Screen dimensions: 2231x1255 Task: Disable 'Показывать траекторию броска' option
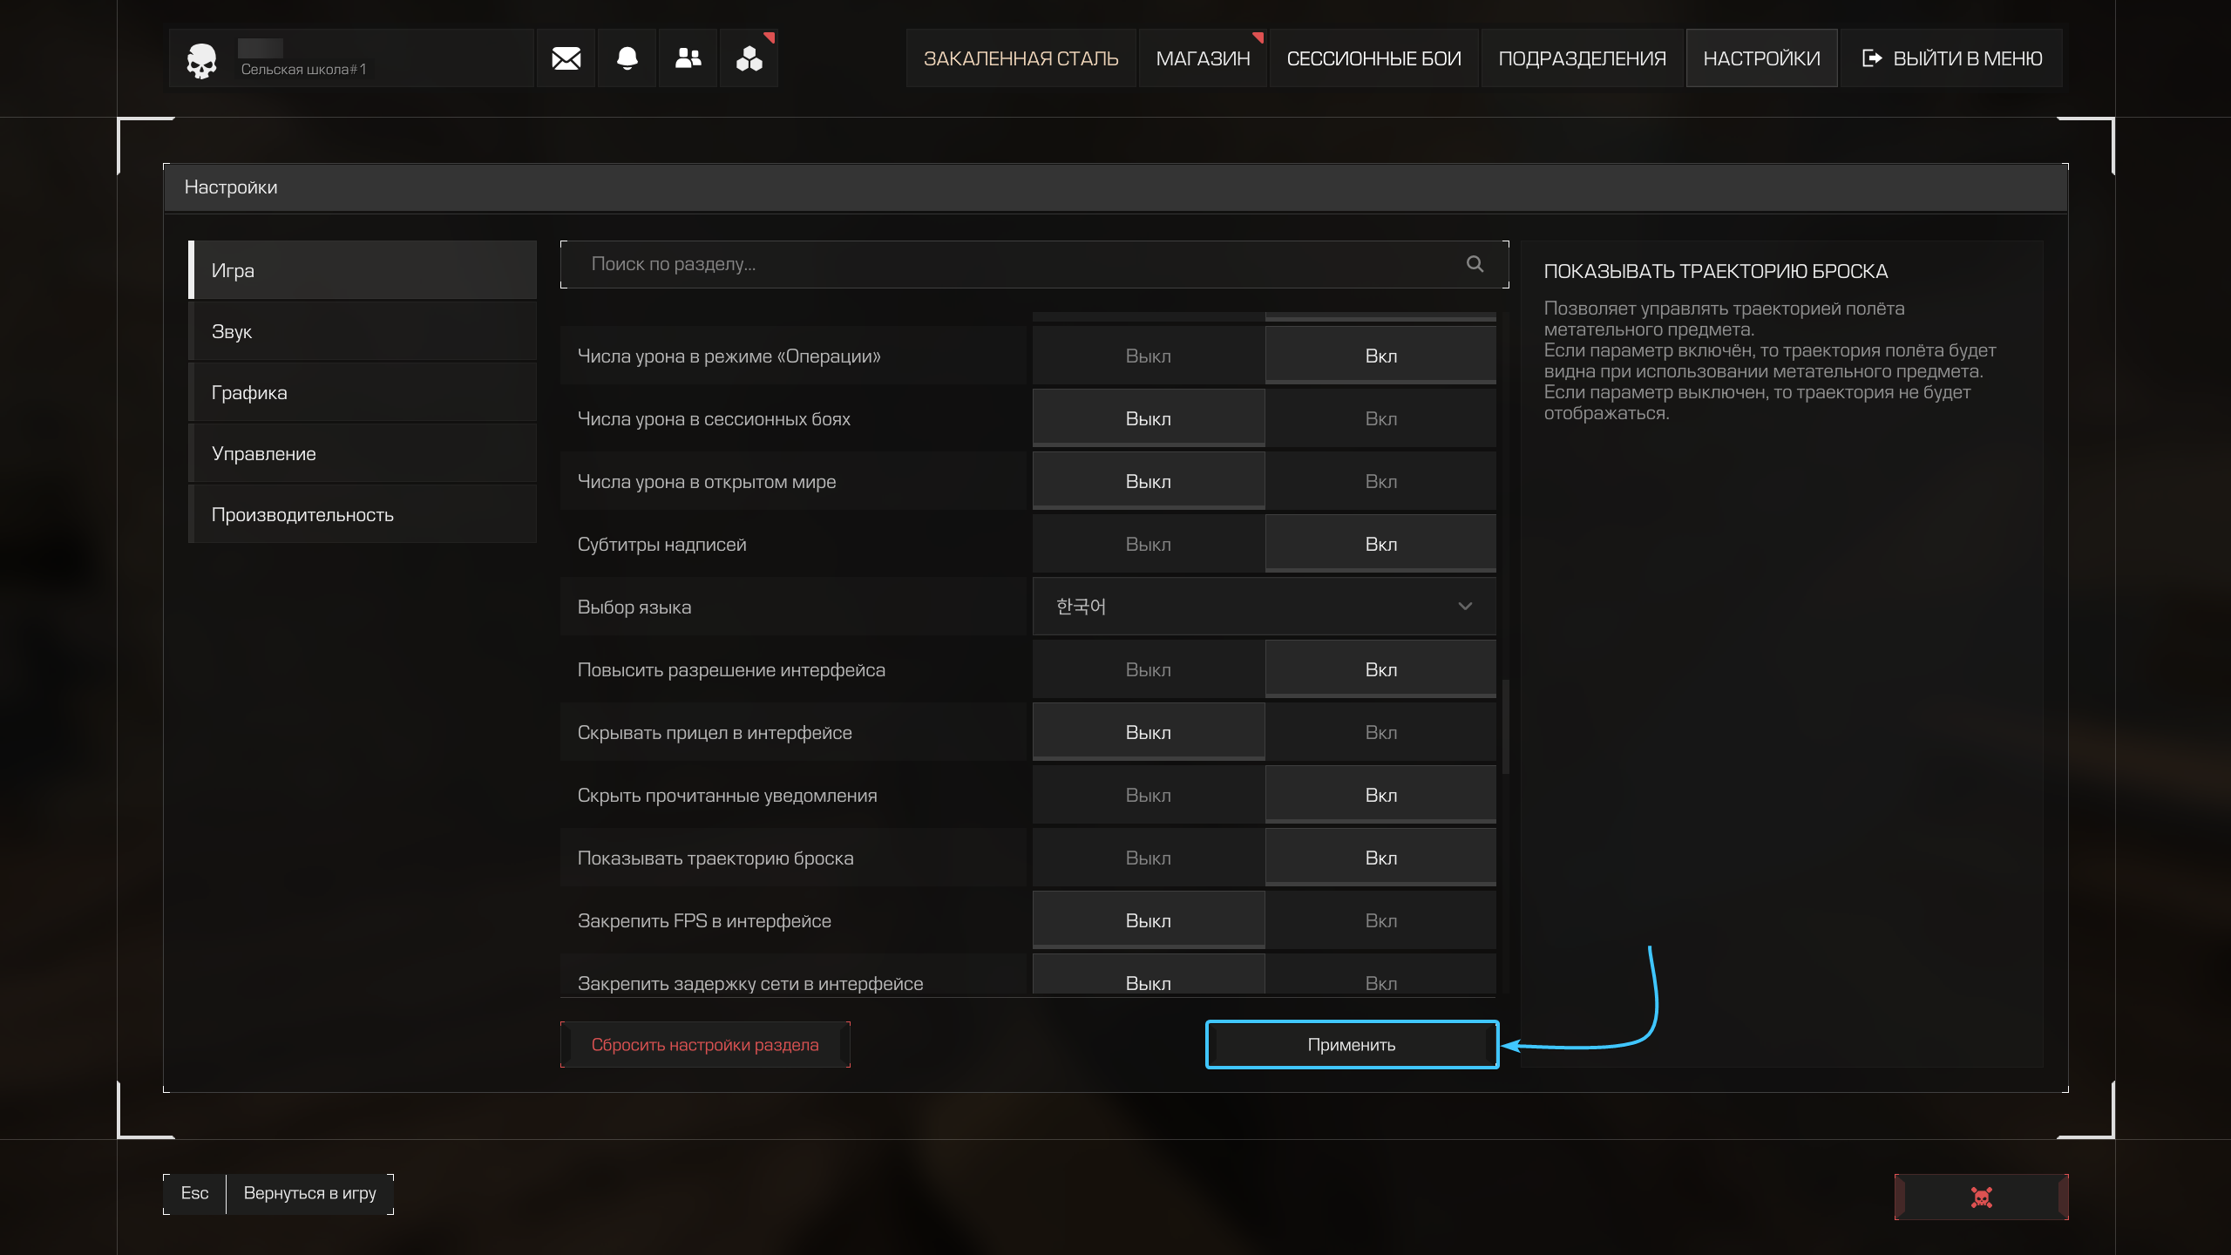click(x=1148, y=858)
